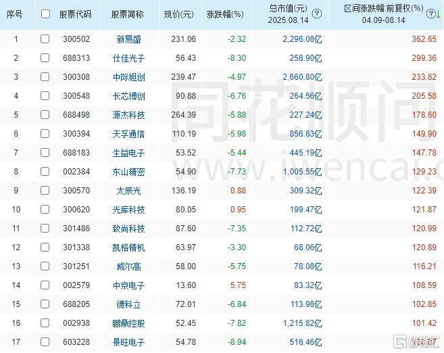Select interval gain cell 362.65

point(424,39)
